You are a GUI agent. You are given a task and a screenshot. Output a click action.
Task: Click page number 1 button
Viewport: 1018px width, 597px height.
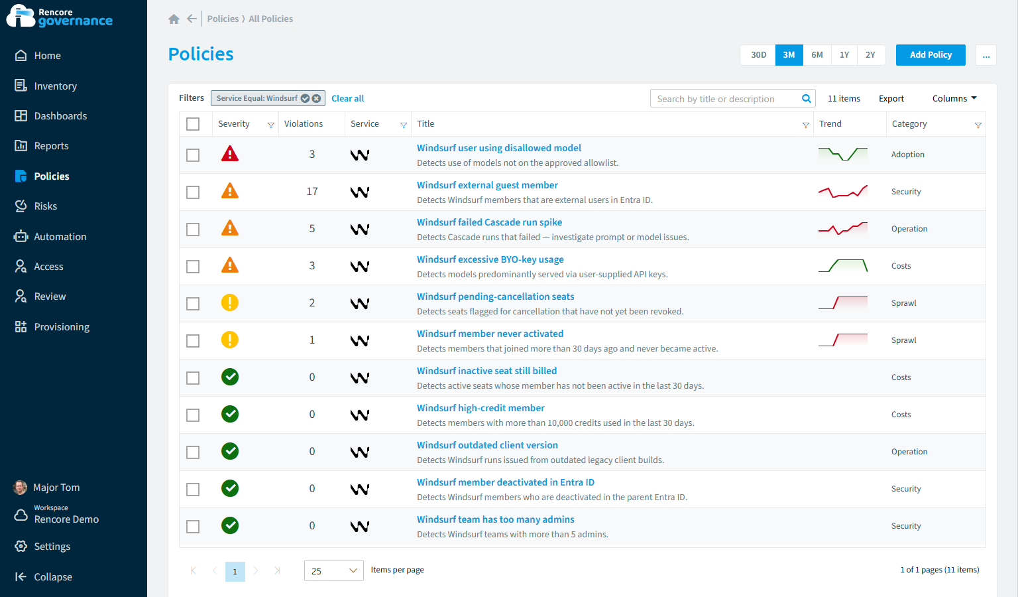pyautogui.click(x=235, y=571)
